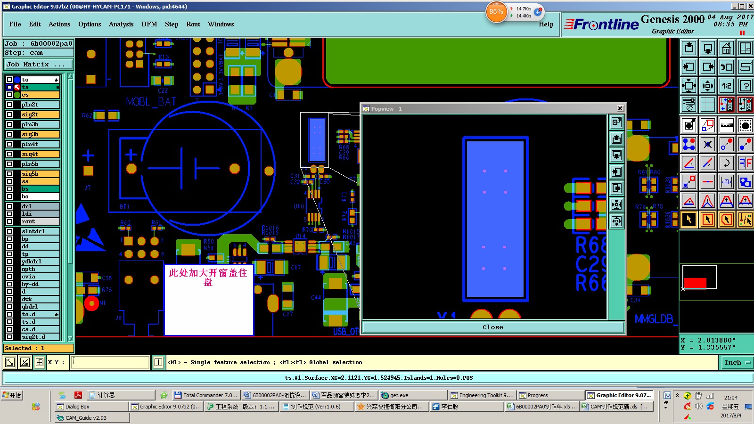This screenshot has height=424, width=754.
Task: Click the first red-framed traffic-light icon
Action: pyautogui.click(x=727, y=105)
